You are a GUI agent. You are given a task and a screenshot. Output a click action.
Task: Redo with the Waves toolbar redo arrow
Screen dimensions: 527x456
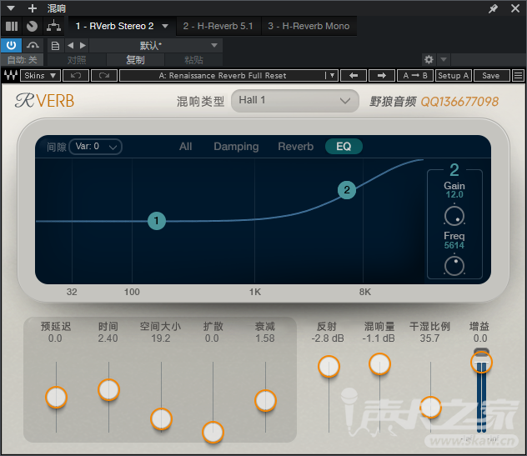point(104,76)
